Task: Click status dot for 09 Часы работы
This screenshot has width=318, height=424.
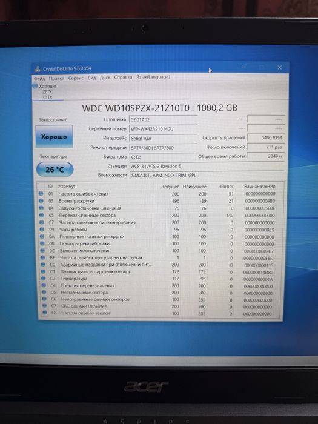Action: coord(42,230)
